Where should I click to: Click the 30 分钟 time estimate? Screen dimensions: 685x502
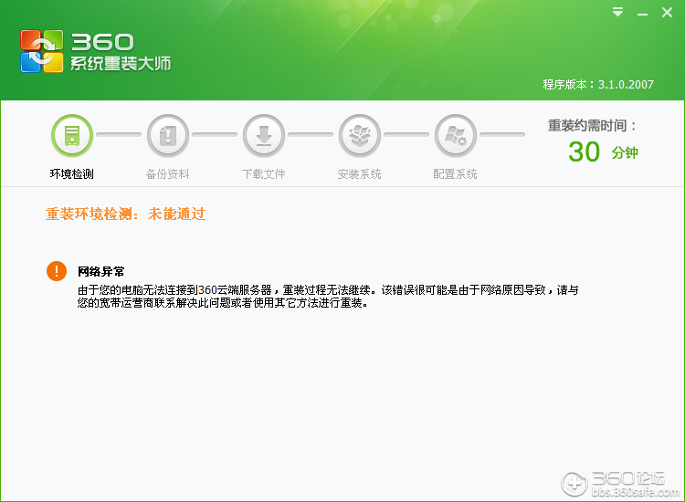(604, 152)
